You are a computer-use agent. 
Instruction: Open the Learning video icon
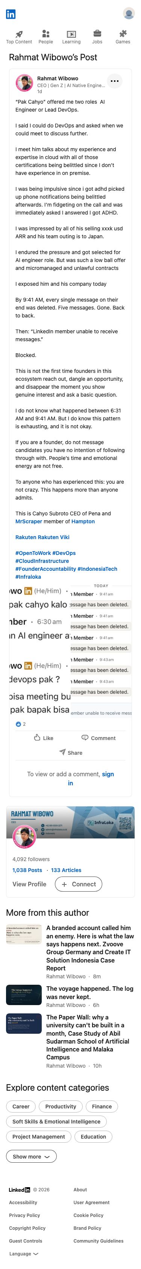(71, 34)
